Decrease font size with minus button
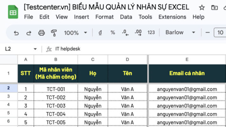This screenshot has height=127, width=226. point(208,32)
